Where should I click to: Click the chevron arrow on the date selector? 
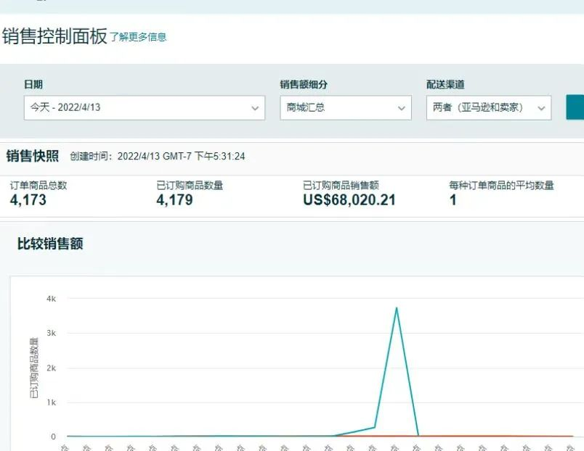pos(256,107)
